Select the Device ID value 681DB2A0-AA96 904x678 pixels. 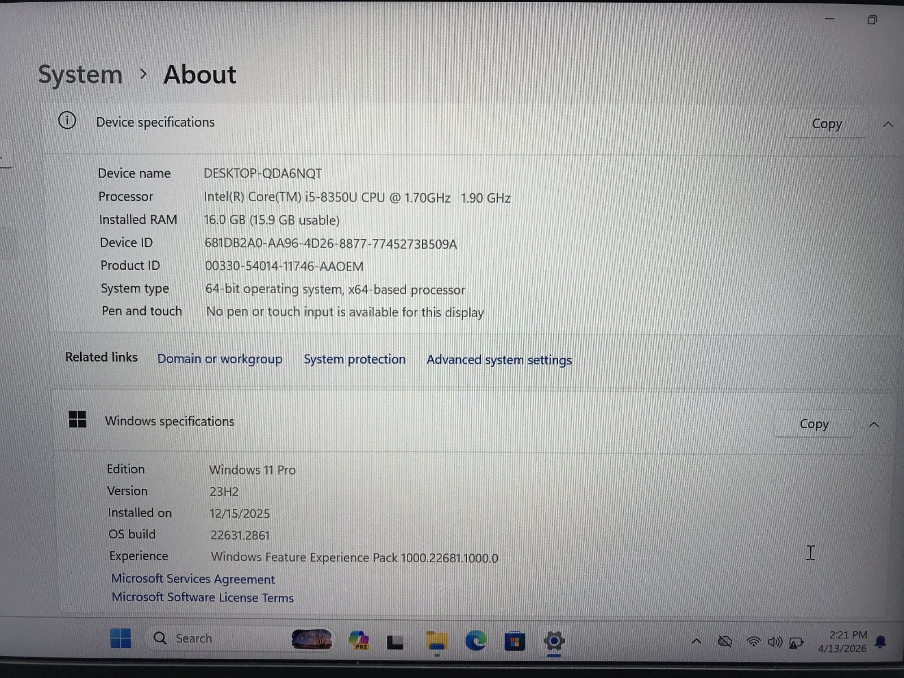coord(331,244)
